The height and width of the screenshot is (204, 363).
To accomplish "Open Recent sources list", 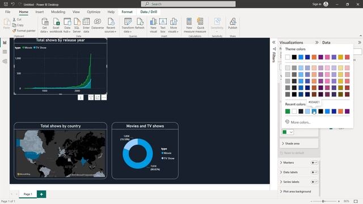I will pos(111,25).
